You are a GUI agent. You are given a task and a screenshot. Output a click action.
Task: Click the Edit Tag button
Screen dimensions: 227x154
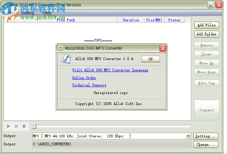click(207, 83)
